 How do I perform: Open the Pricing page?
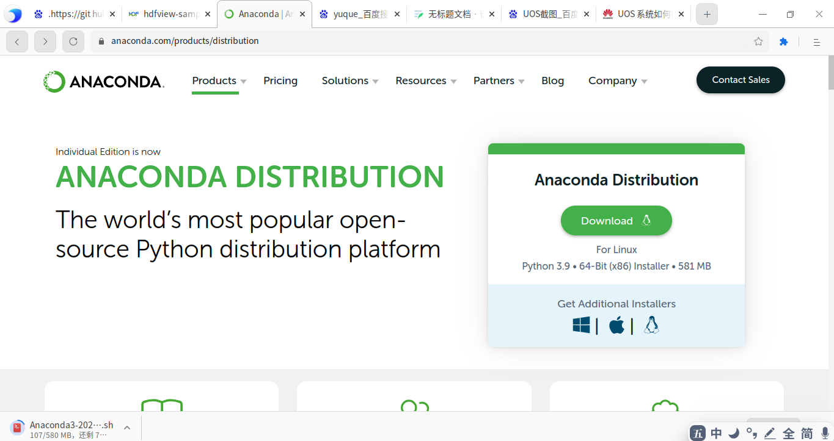click(280, 81)
